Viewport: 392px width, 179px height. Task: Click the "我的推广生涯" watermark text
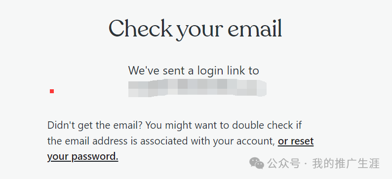click(x=346, y=164)
